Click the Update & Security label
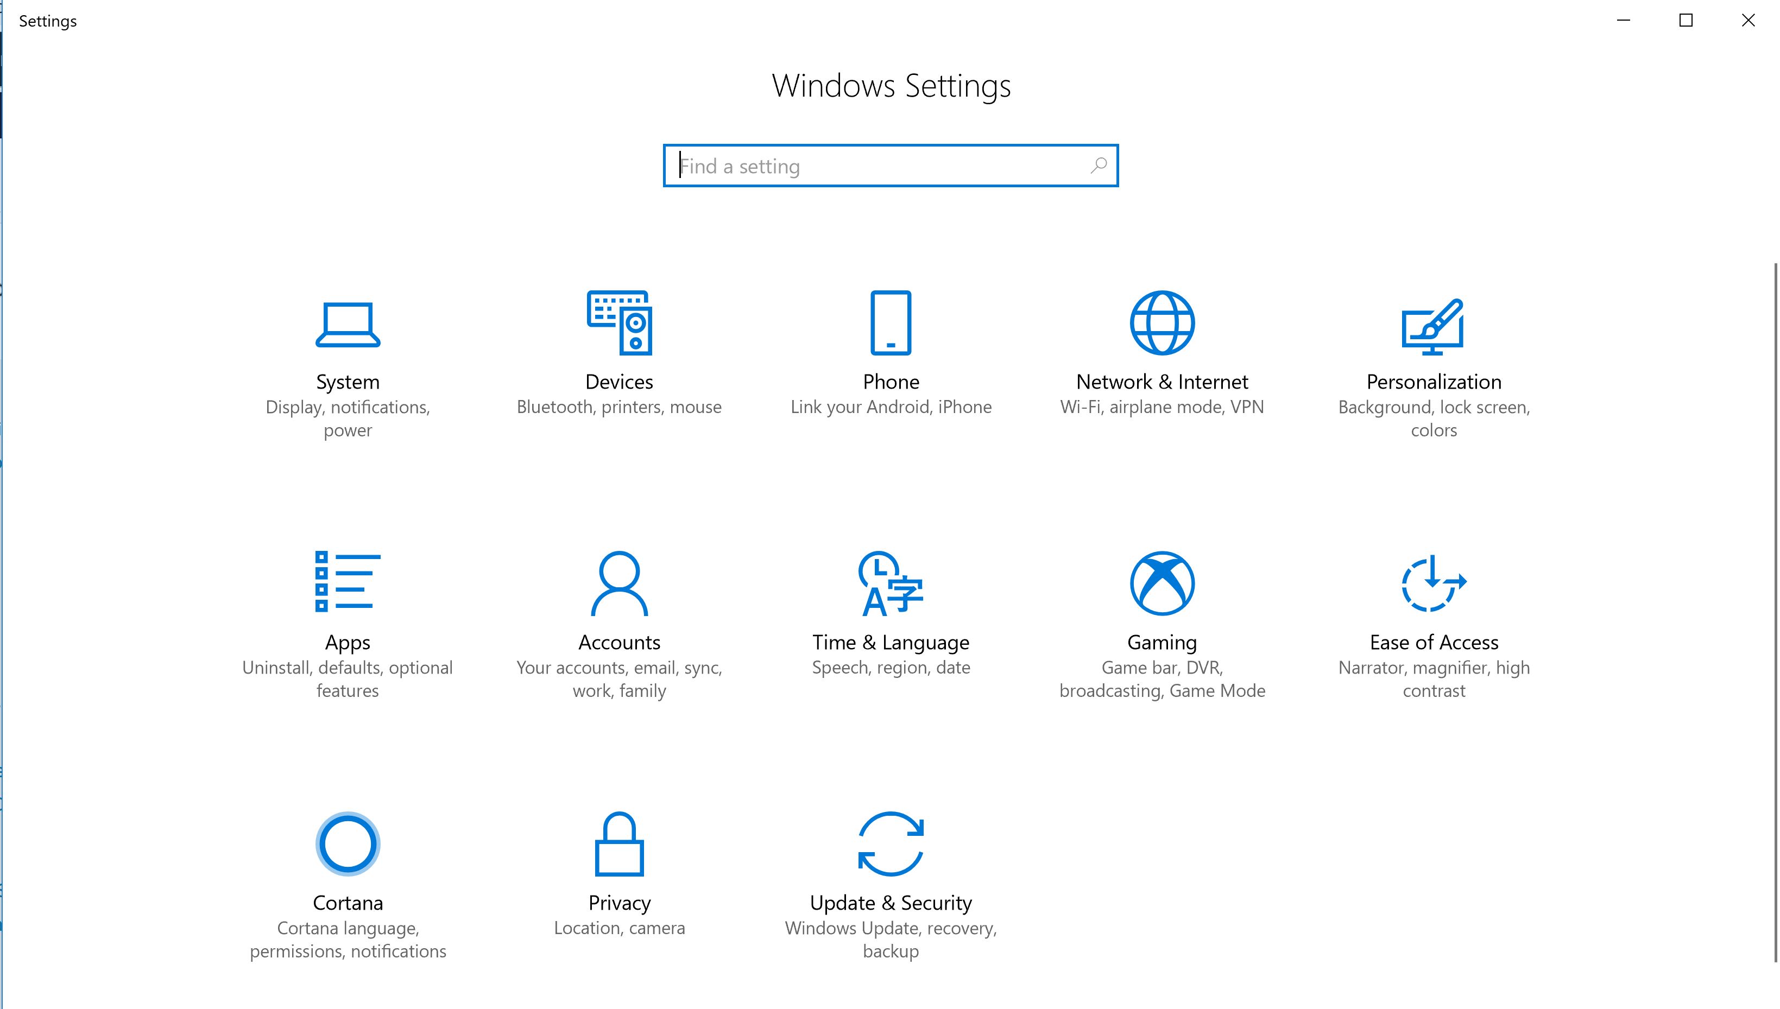Image resolution: width=1780 pixels, height=1009 pixels. [x=891, y=903]
